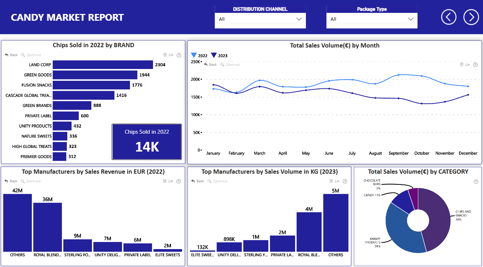The image size is (483, 267).
Task: Toggle Lin scale in Sales Volume in KG chart
Action: 334,181
